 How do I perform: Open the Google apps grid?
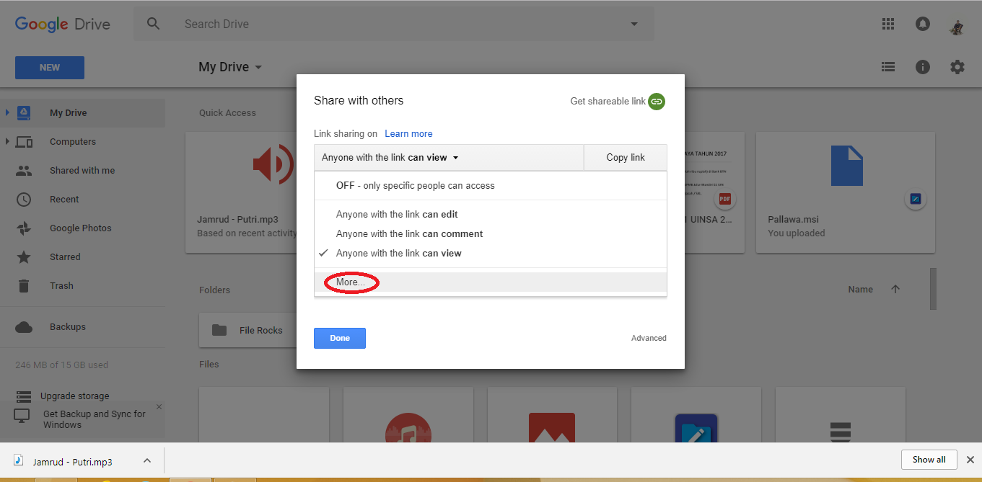click(x=888, y=24)
